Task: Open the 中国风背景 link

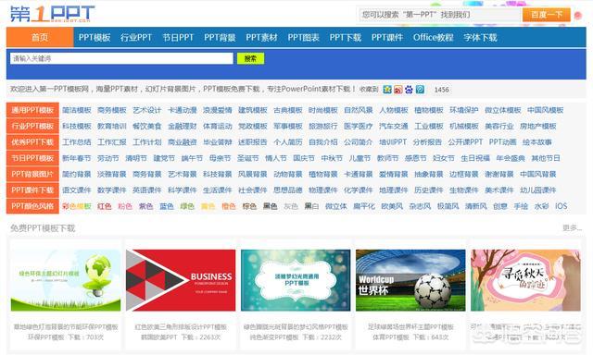Action: click(x=537, y=175)
